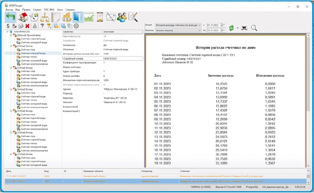
Task: Click the event log vertical scrollbar
Action: [x=308, y=177]
